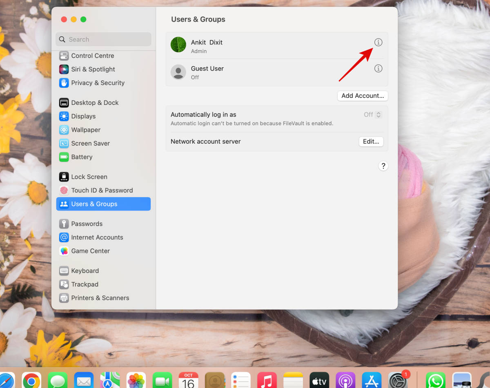490x388 pixels.
Task: Open Printers & Scanners settings
Action: point(100,298)
